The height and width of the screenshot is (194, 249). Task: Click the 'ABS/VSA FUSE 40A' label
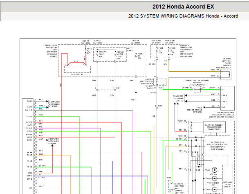coord(103,54)
